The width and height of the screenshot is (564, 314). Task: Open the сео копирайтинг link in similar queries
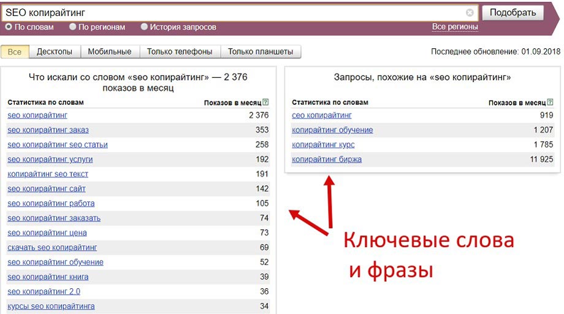click(322, 115)
